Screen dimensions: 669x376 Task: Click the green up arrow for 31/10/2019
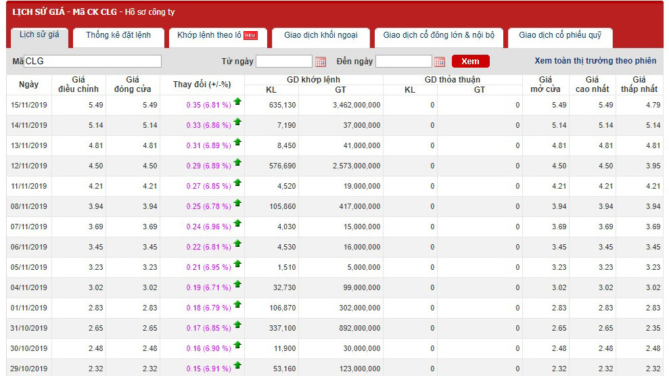pos(237,326)
